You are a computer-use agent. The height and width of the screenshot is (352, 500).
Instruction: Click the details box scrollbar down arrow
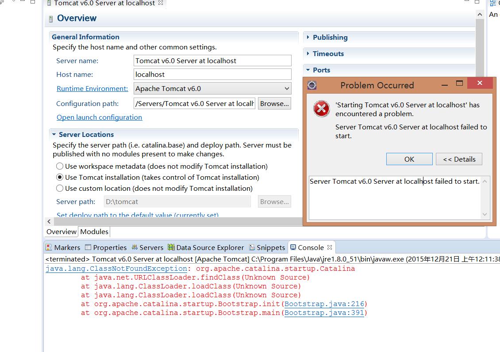tap(485, 215)
